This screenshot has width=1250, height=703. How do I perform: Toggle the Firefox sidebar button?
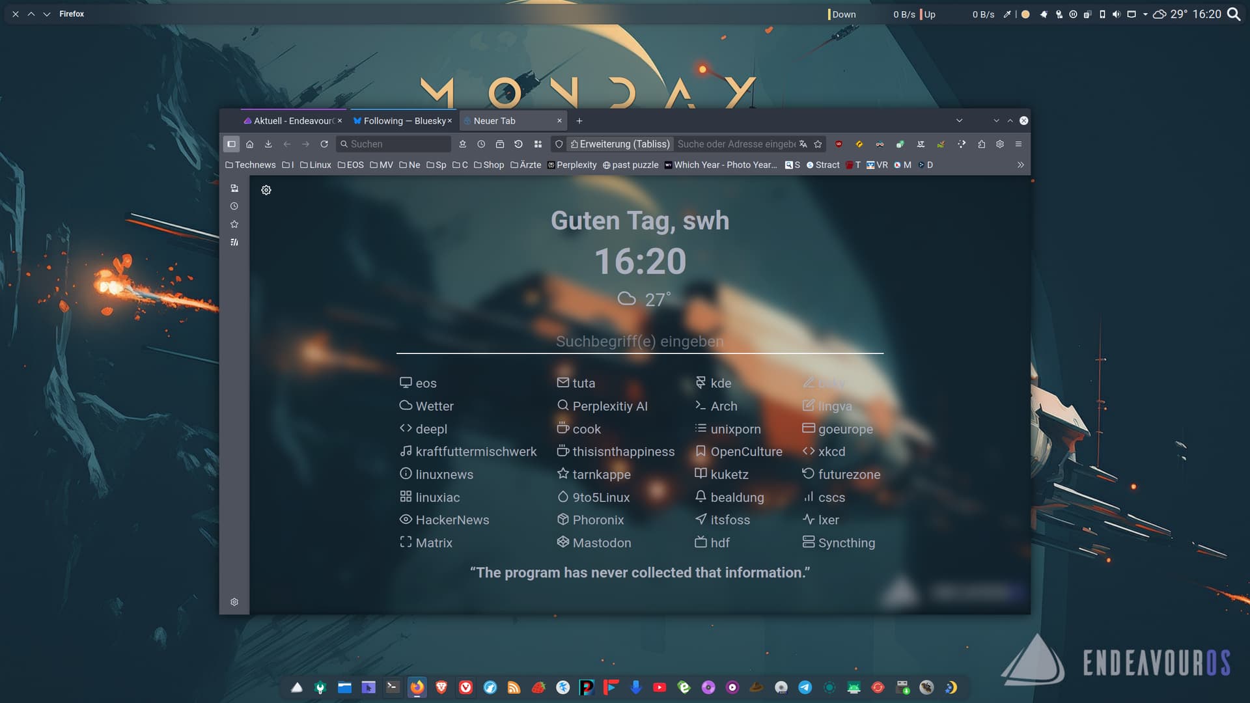231,144
